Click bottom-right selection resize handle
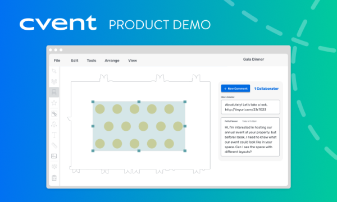Viewport: 337px width, 202px height. (x=185, y=151)
